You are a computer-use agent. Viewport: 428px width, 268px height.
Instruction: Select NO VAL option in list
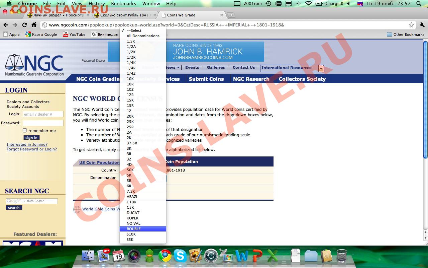click(143, 223)
